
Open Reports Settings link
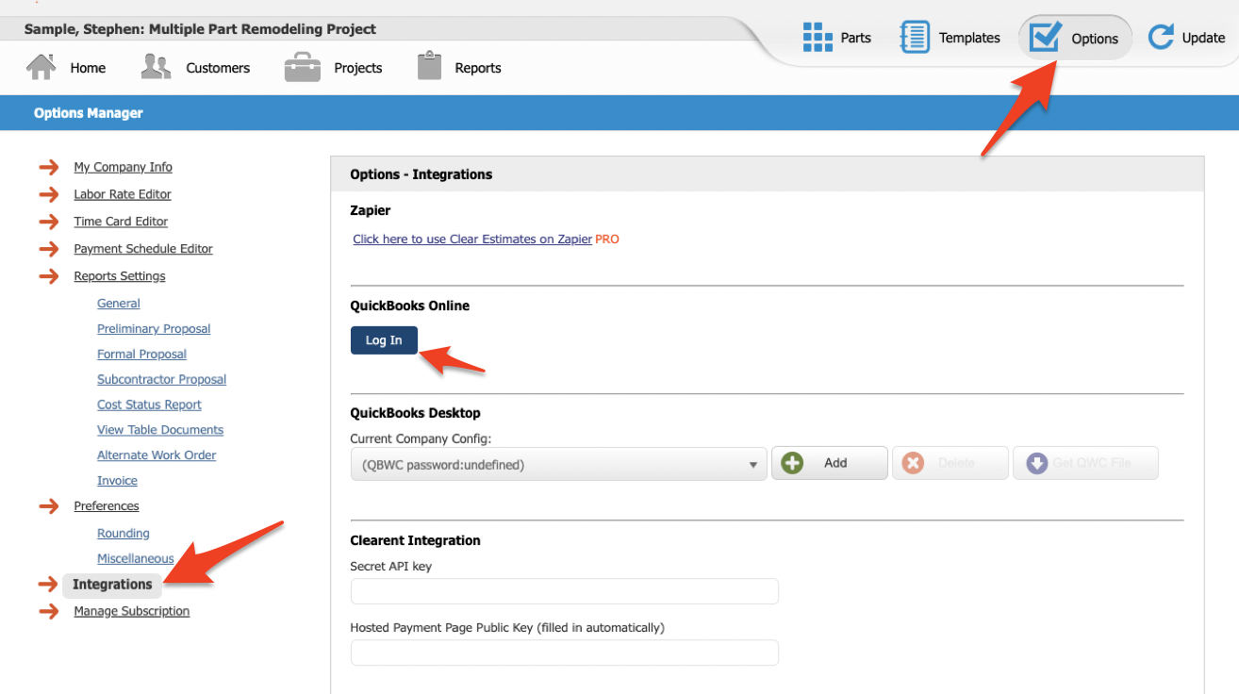(x=120, y=276)
